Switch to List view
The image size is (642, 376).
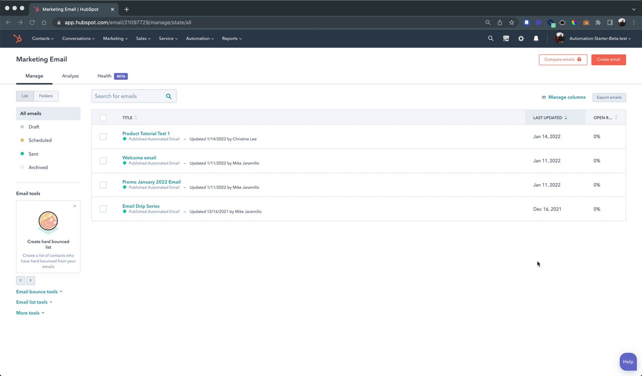(25, 96)
